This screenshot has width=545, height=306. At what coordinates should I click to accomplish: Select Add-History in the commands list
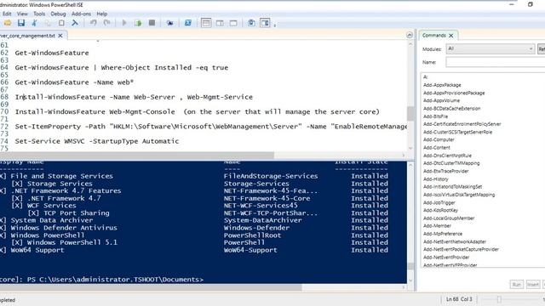pyautogui.click(x=436, y=179)
